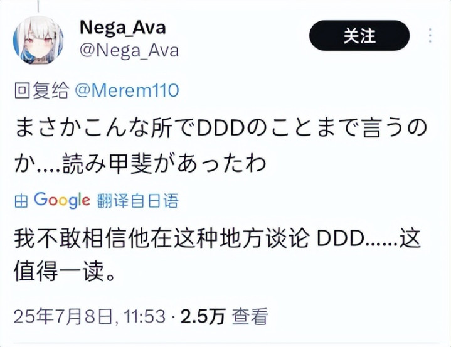The height and width of the screenshot is (347, 451).
Task: Click the 查看 views label
Action: (250, 316)
